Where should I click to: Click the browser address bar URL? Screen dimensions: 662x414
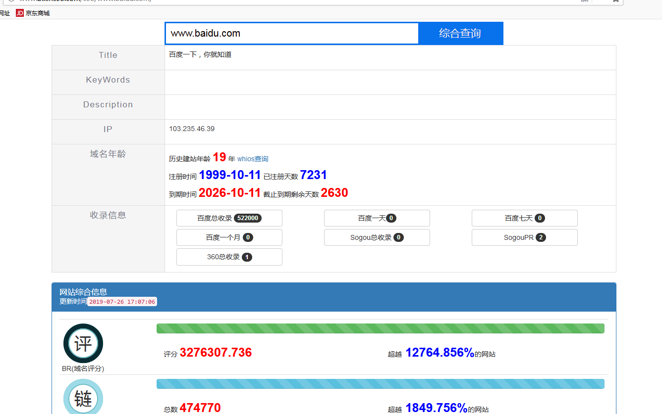(84, 1)
